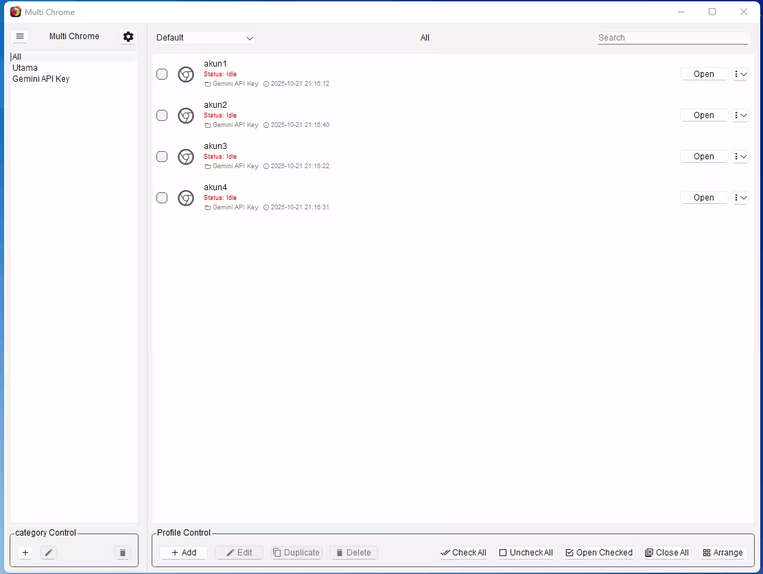
Task: Open the akun2 profile
Action: 703,115
